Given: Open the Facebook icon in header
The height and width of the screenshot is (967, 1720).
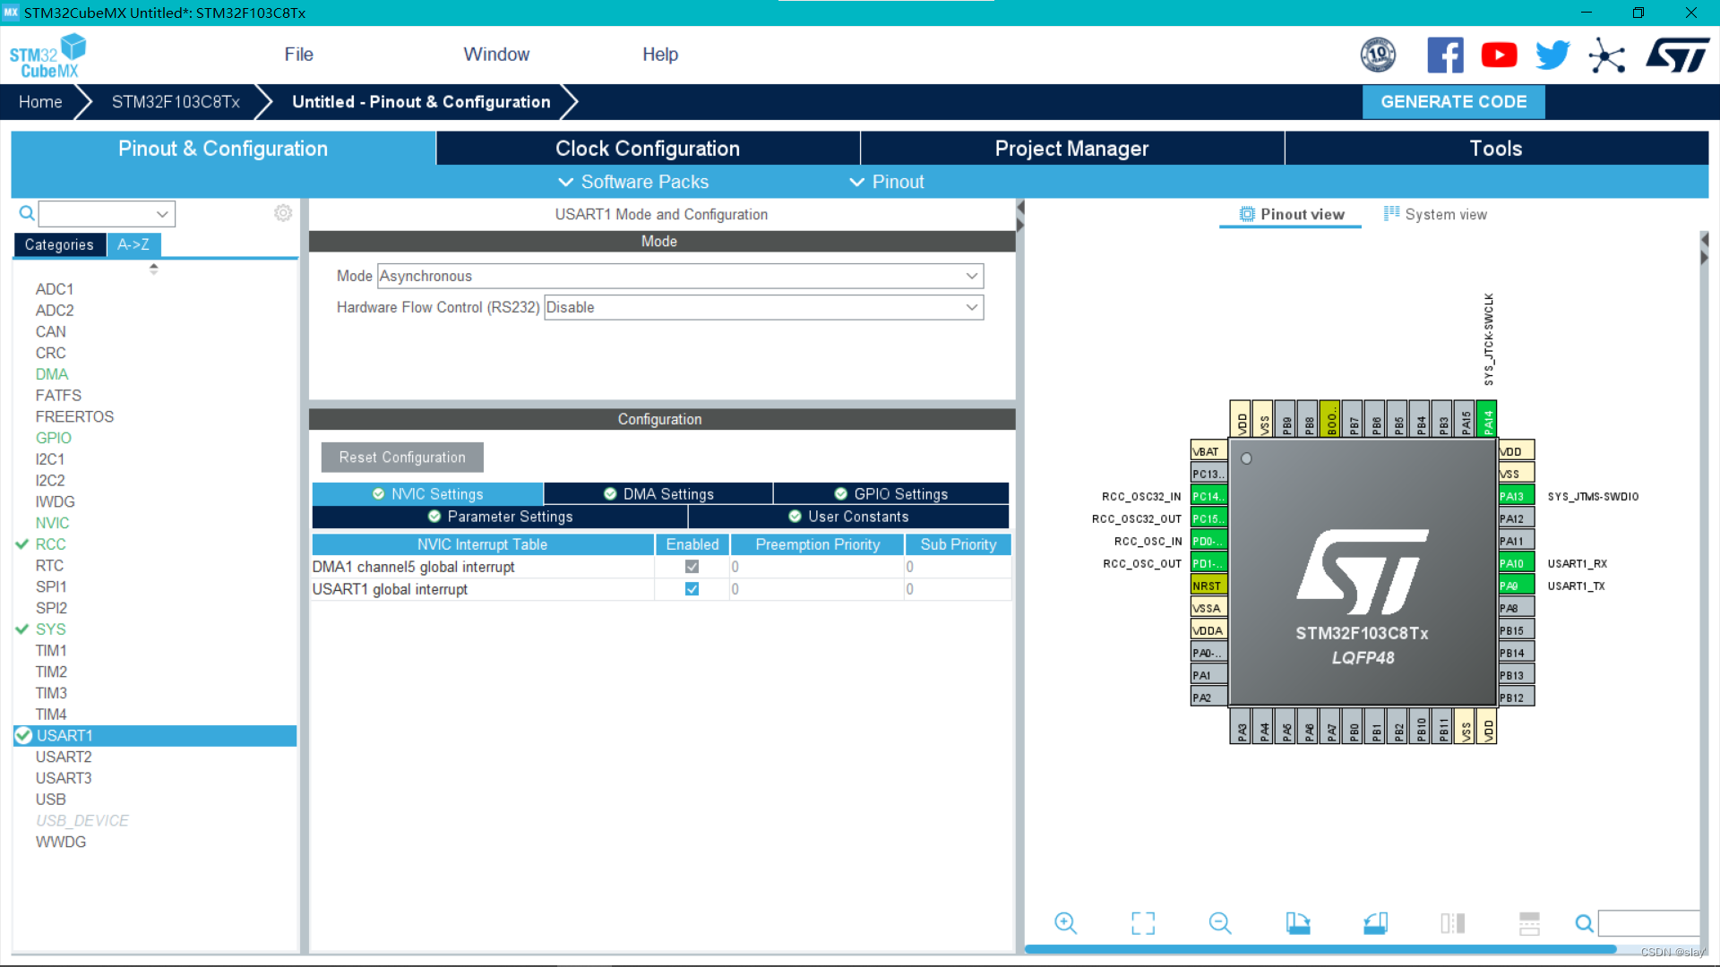Looking at the screenshot, I should tap(1445, 56).
